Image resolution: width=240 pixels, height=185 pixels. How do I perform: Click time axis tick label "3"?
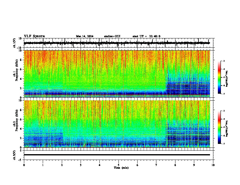[x=81, y=165]
